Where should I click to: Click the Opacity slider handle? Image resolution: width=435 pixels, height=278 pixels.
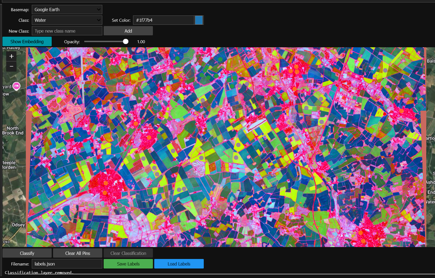tap(125, 42)
